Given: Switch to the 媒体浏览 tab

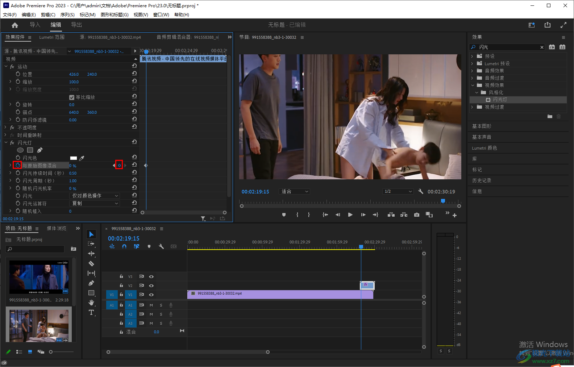Looking at the screenshot, I should click(x=57, y=228).
